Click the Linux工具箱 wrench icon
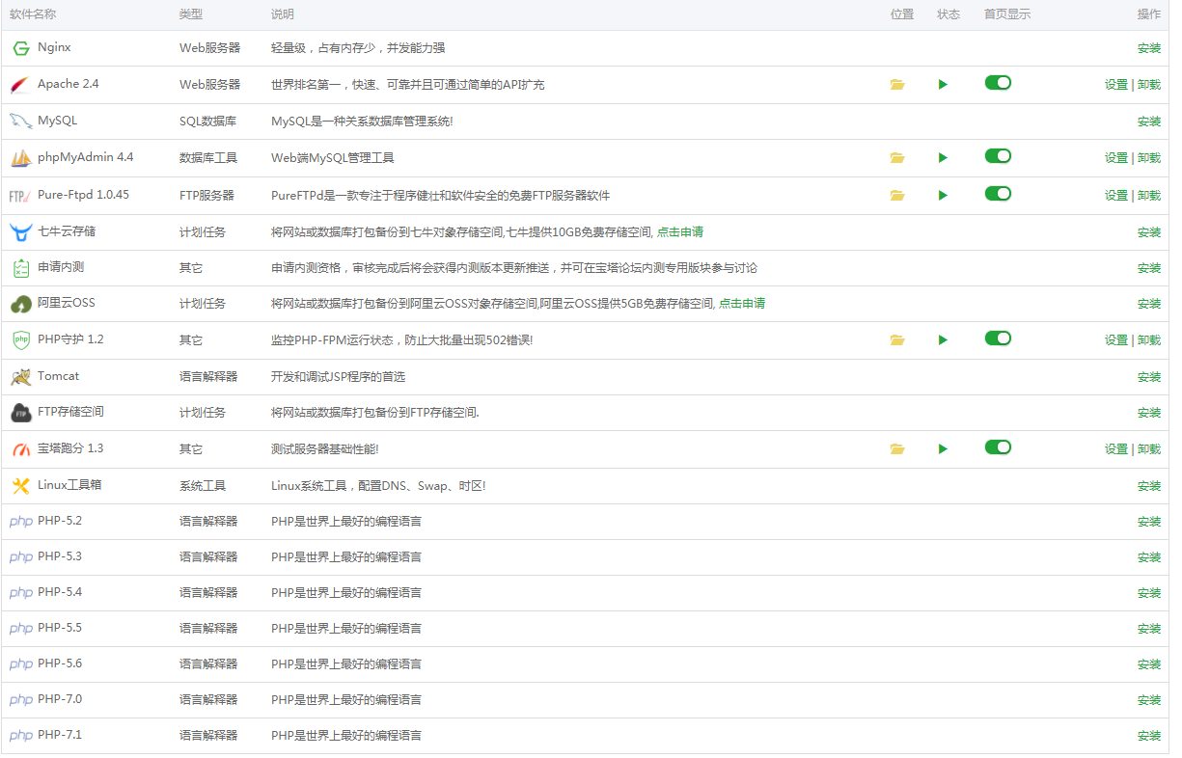1182x758 pixels. pyautogui.click(x=21, y=486)
